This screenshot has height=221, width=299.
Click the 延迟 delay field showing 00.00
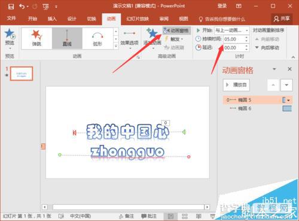pyautogui.click(x=234, y=48)
